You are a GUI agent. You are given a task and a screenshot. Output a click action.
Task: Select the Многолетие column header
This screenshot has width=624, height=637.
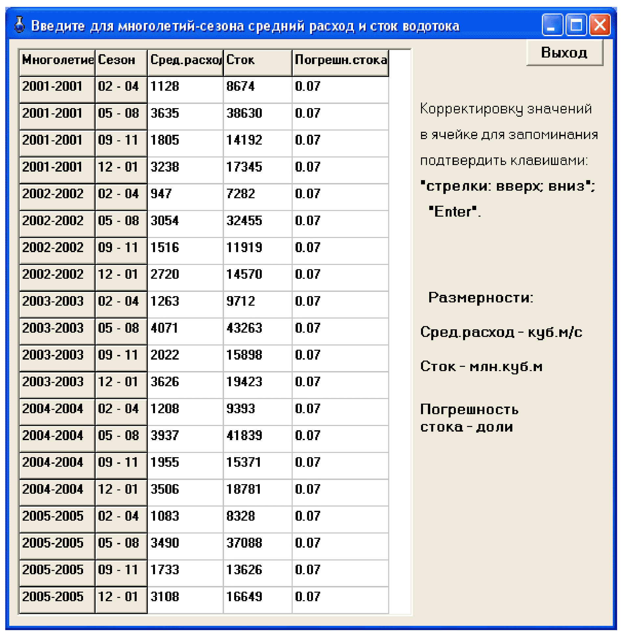tap(57, 63)
